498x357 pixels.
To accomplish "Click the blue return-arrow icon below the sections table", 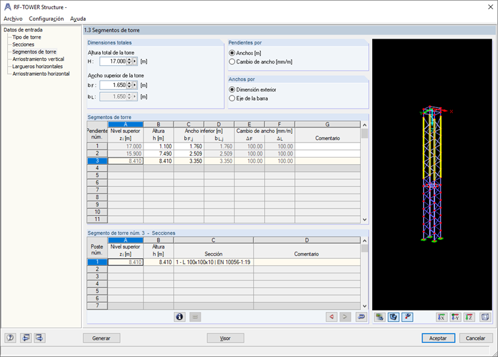I will (361, 316).
